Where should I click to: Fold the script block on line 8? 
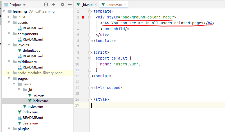(x=89, y=53)
